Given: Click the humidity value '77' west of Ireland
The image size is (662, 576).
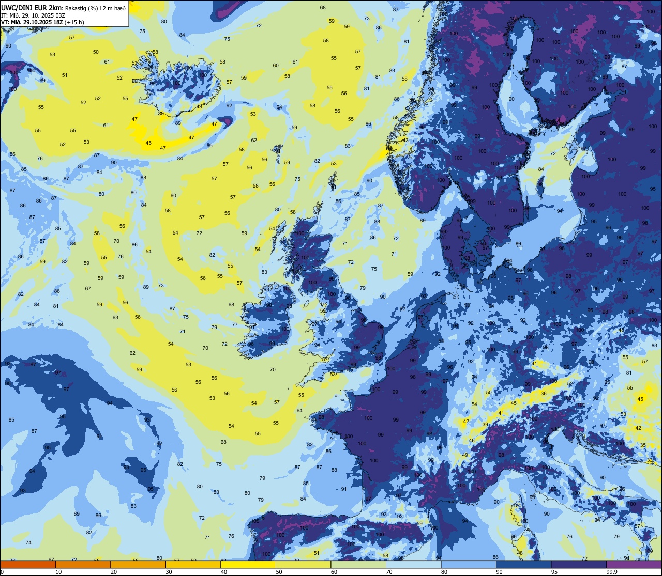Looking at the screenshot, I should tap(235, 325).
